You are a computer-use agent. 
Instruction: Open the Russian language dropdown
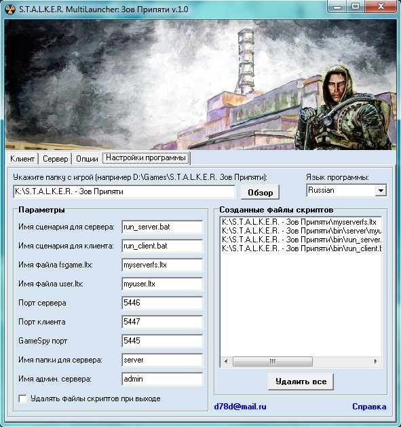tap(381, 190)
